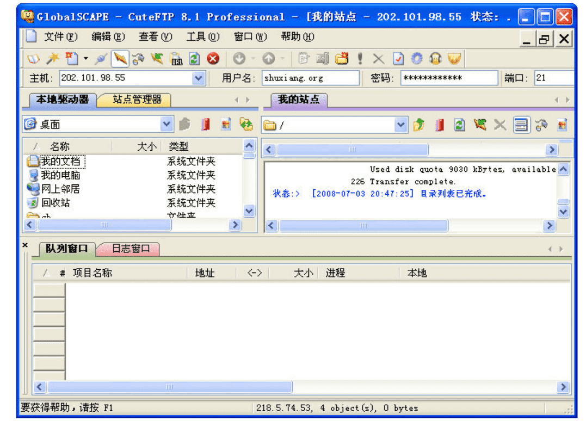The image size is (586, 421).
Task: Expand the host address dropdown
Action: coord(198,78)
